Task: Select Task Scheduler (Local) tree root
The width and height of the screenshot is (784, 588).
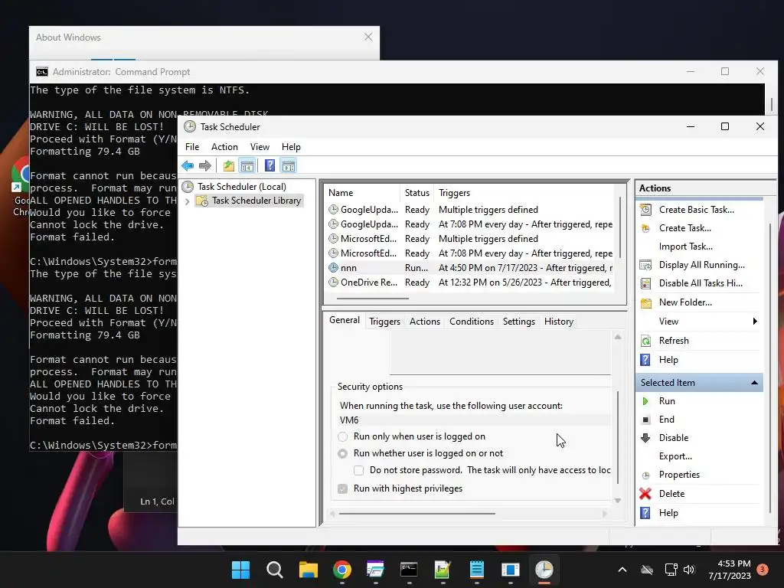Action: (x=241, y=187)
